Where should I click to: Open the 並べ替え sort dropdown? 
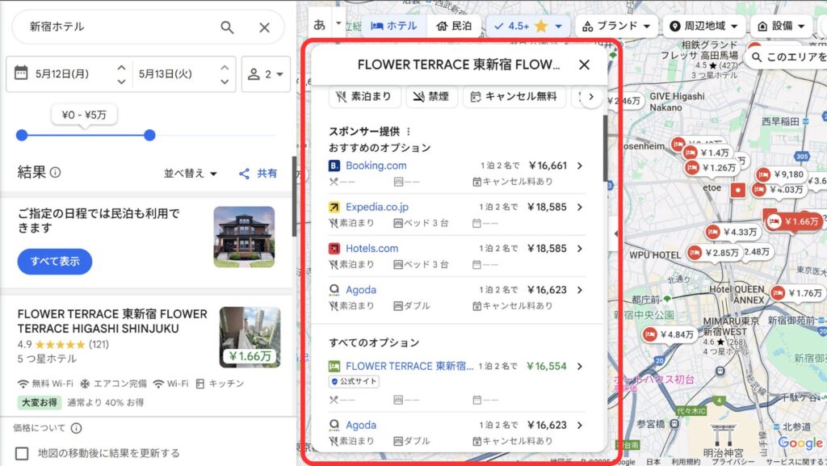[191, 174]
